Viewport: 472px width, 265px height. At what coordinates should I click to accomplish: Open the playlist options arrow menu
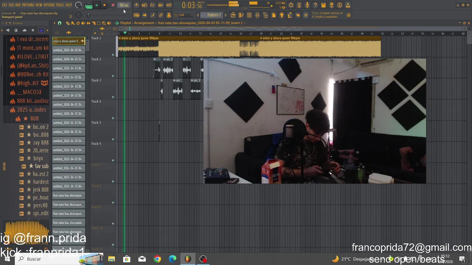55,23
